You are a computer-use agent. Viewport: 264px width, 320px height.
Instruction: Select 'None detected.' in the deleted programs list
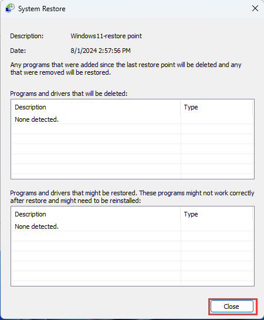[36, 119]
